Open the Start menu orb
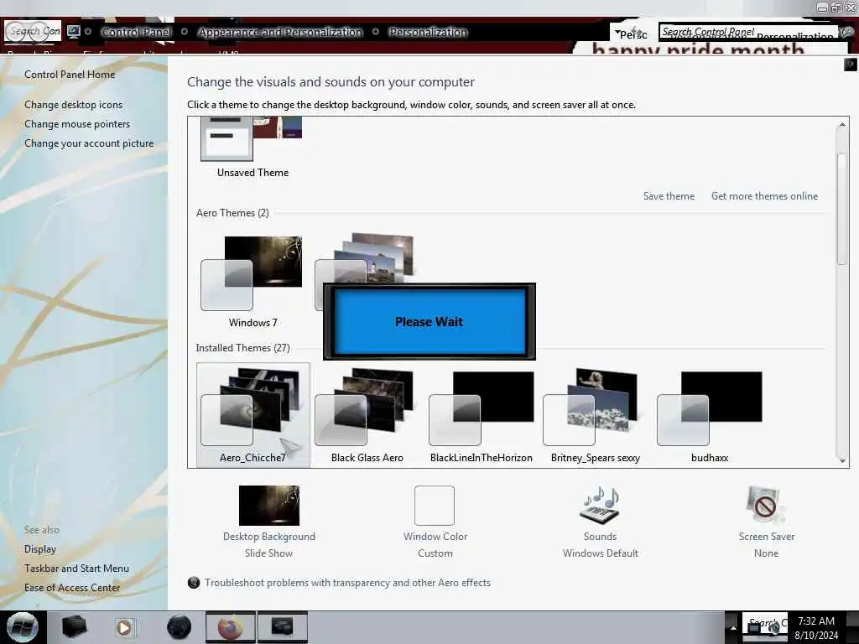 click(x=22, y=627)
